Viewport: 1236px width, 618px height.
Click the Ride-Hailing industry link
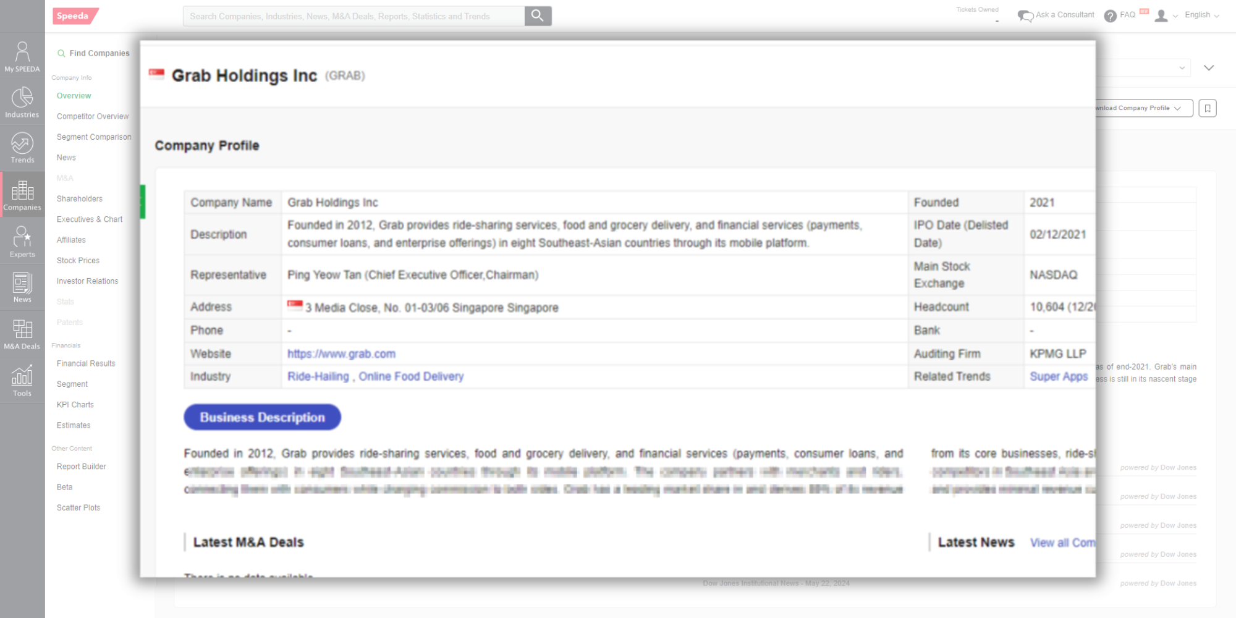tap(317, 376)
